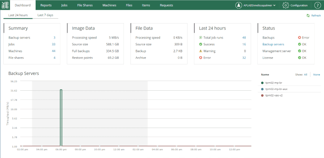This screenshot has height=158, width=324.
Task: Click the Image Data Source size value 588.1 GB
Action: (113, 44)
